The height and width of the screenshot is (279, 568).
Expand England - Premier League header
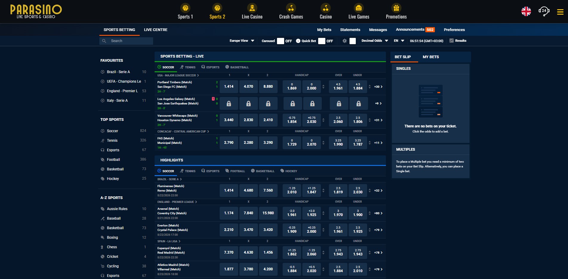pos(177,202)
